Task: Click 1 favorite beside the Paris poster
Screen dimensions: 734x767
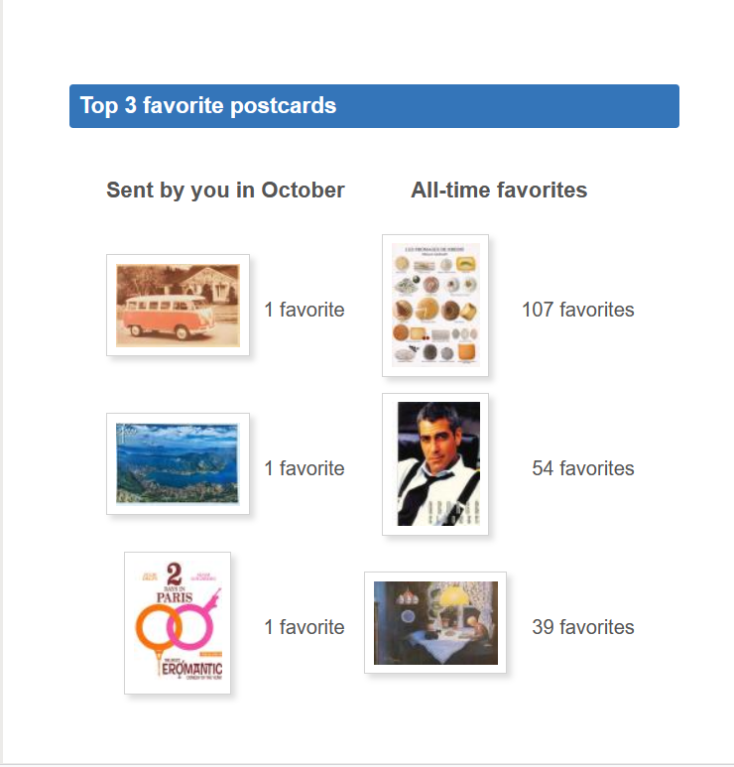Action: click(304, 627)
